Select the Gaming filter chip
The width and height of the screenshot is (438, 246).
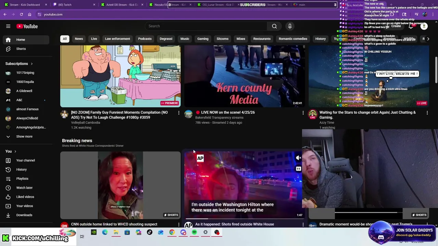[203, 39]
